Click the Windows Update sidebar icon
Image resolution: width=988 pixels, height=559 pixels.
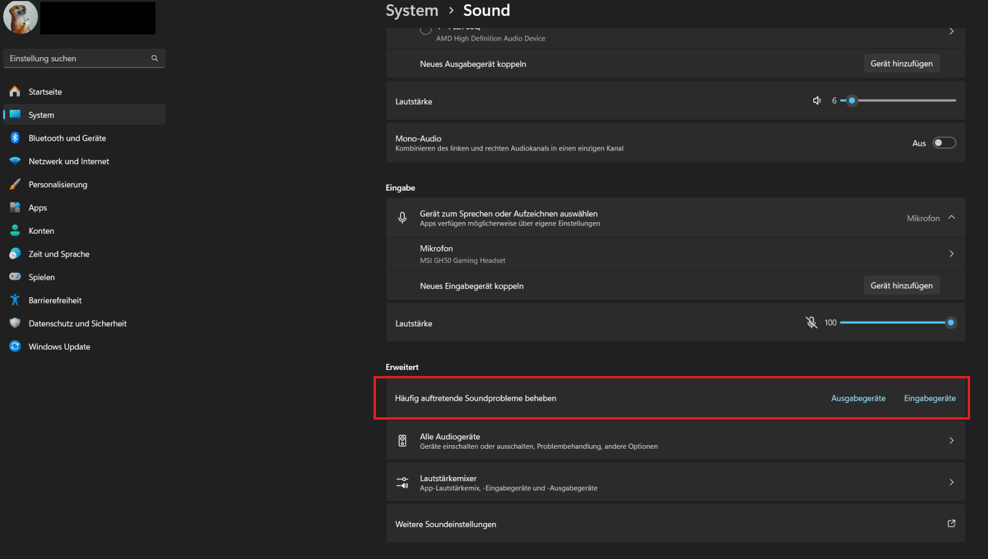pos(15,346)
